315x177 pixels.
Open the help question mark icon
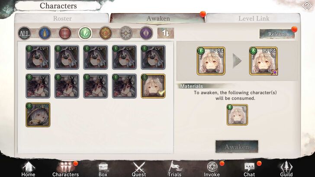click(307, 6)
